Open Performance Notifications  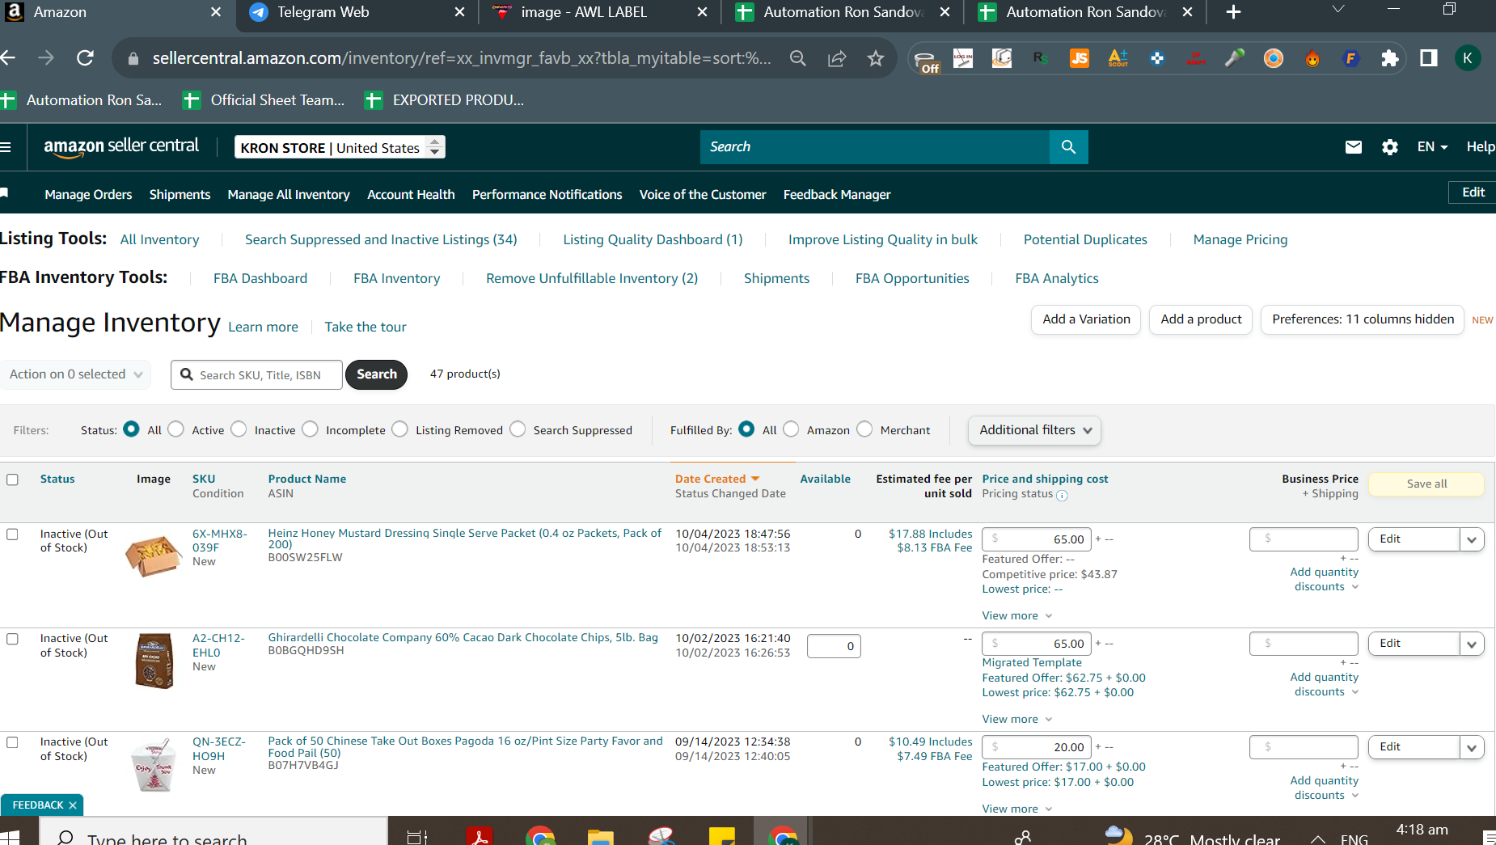coord(547,195)
